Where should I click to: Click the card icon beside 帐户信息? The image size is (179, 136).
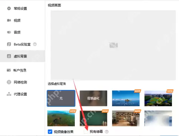9,70
